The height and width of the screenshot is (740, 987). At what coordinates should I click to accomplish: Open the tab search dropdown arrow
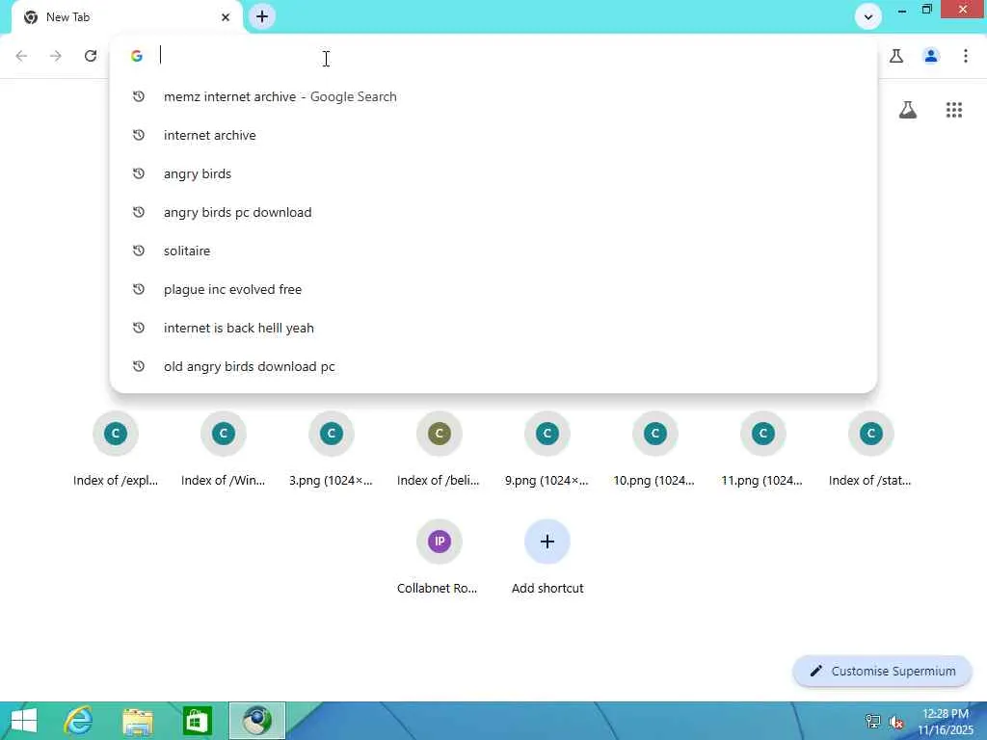click(x=868, y=17)
